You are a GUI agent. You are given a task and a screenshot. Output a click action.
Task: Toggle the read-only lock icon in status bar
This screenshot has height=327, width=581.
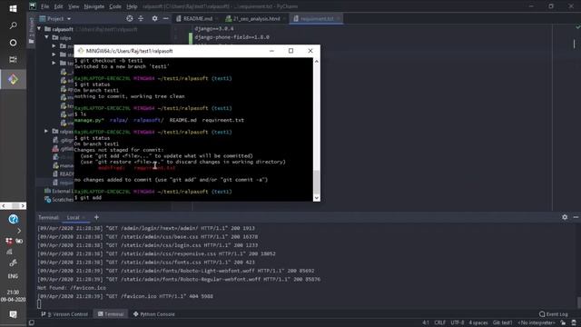click(x=563, y=322)
